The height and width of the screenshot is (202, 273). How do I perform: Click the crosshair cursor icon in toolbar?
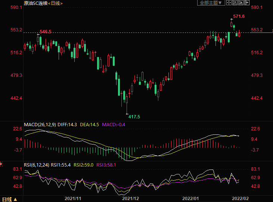pos(229,3)
